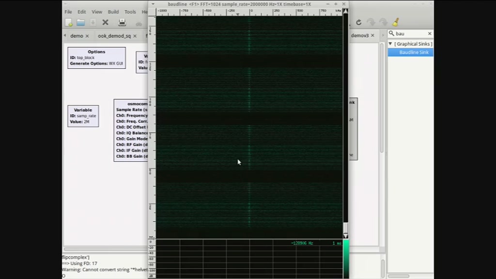Click the magnifier icon in block search
This screenshot has height=279, width=496.
pos(391,33)
